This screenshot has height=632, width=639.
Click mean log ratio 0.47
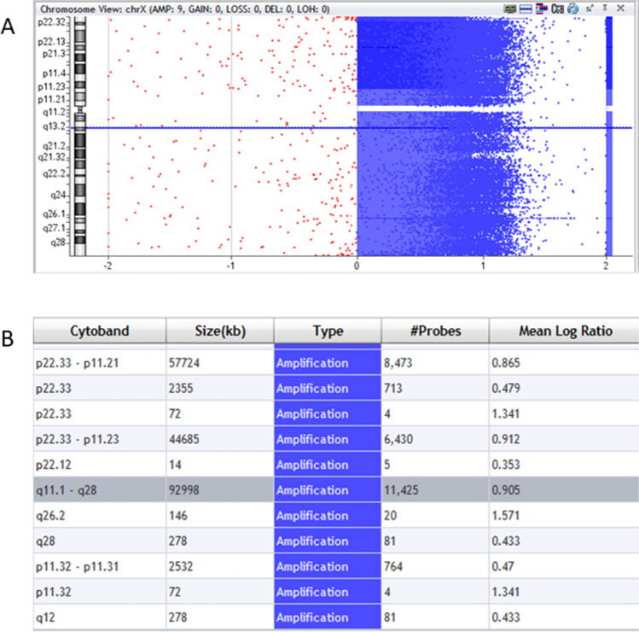pos(502,566)
